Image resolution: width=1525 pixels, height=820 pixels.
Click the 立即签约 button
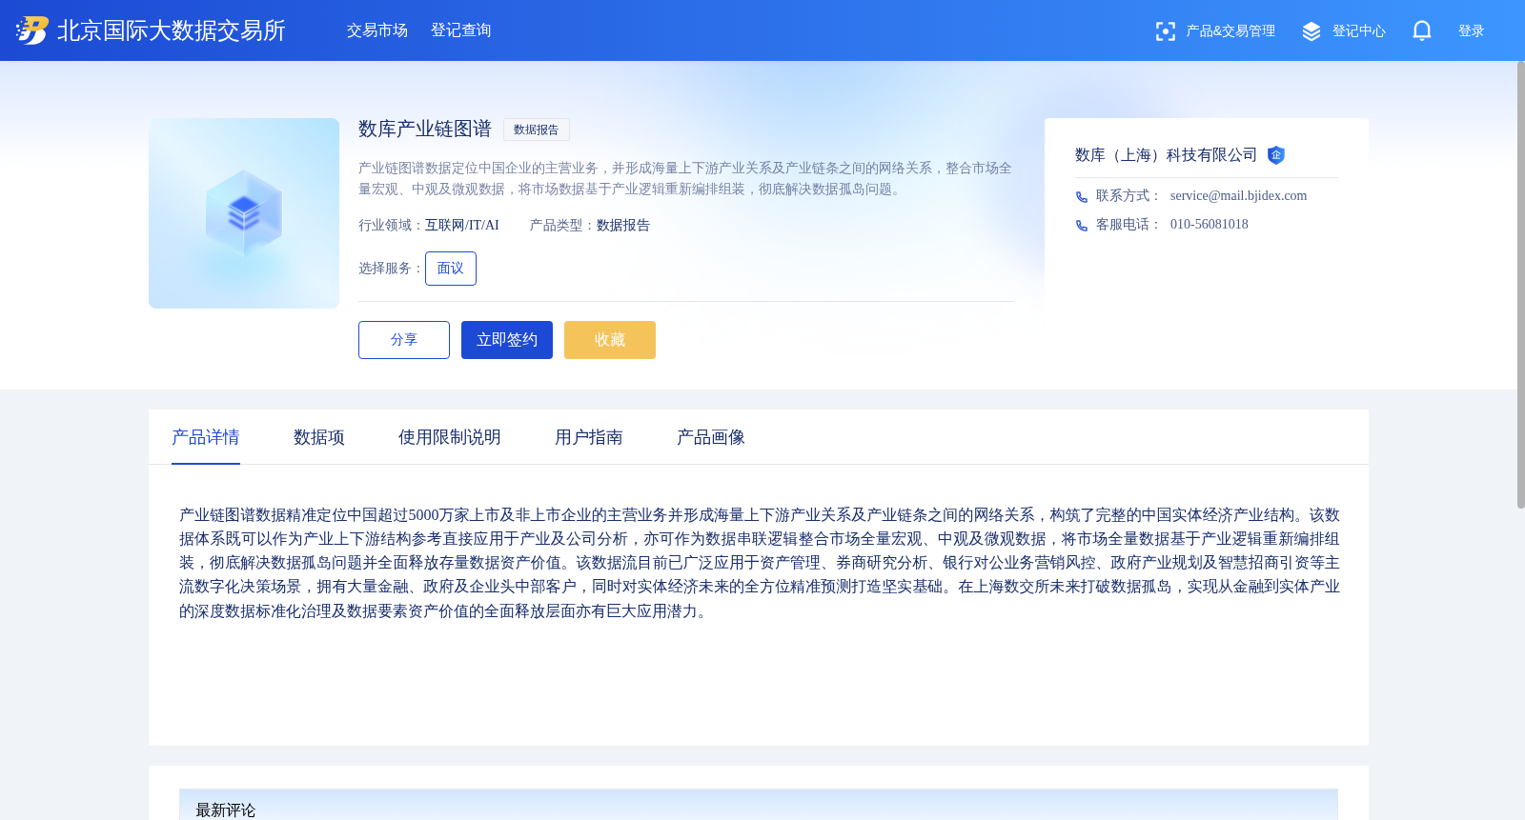pyautogui.click(x=507, y=340)
